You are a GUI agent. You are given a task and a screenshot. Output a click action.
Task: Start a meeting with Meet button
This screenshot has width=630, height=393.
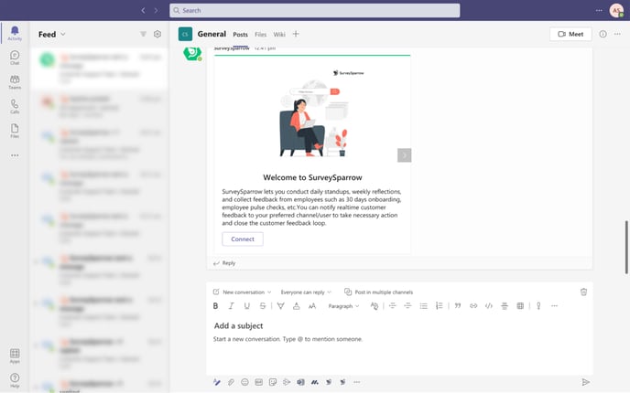click(570, 34)
